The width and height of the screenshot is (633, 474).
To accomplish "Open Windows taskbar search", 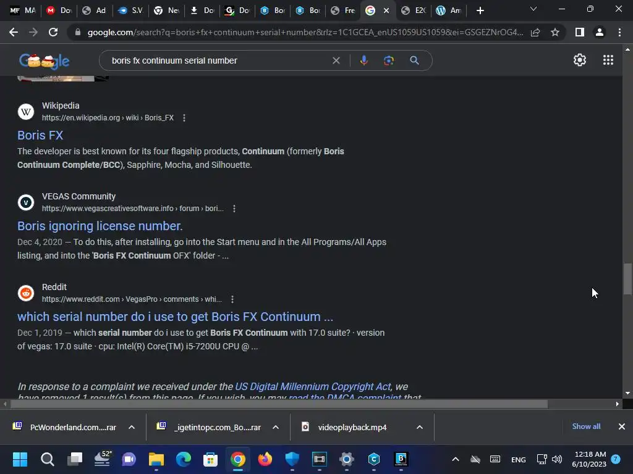I will tap(47, 459).
